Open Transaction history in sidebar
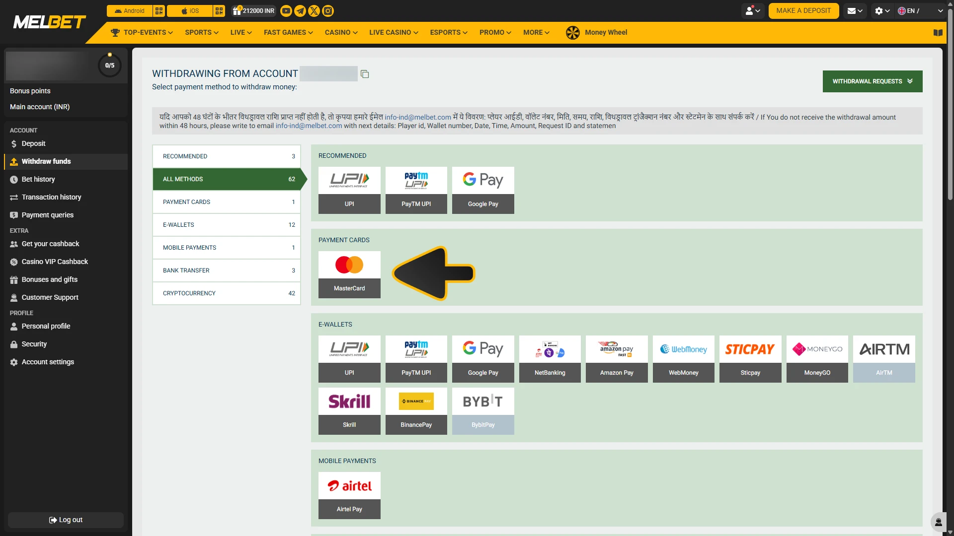Viewport: 954px width, 536px height. click(66, 198)
